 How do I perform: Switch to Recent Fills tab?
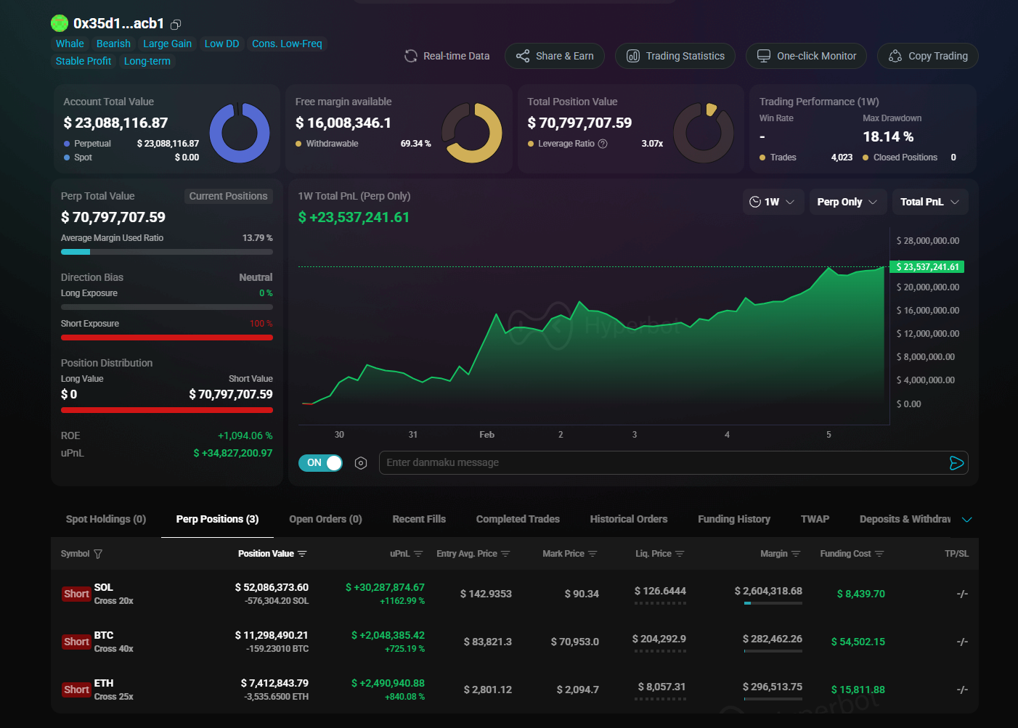click(419, 519)
